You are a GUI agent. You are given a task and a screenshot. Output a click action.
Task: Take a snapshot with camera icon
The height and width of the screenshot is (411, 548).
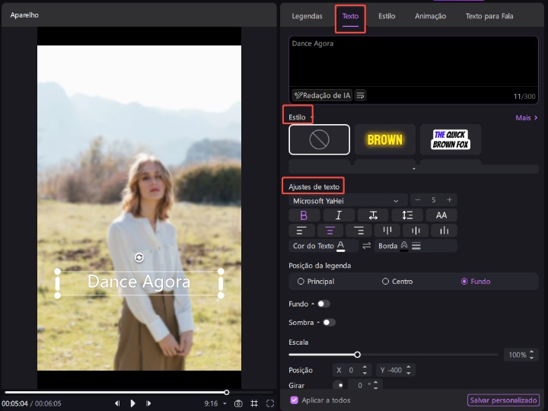tap(238, 403)
